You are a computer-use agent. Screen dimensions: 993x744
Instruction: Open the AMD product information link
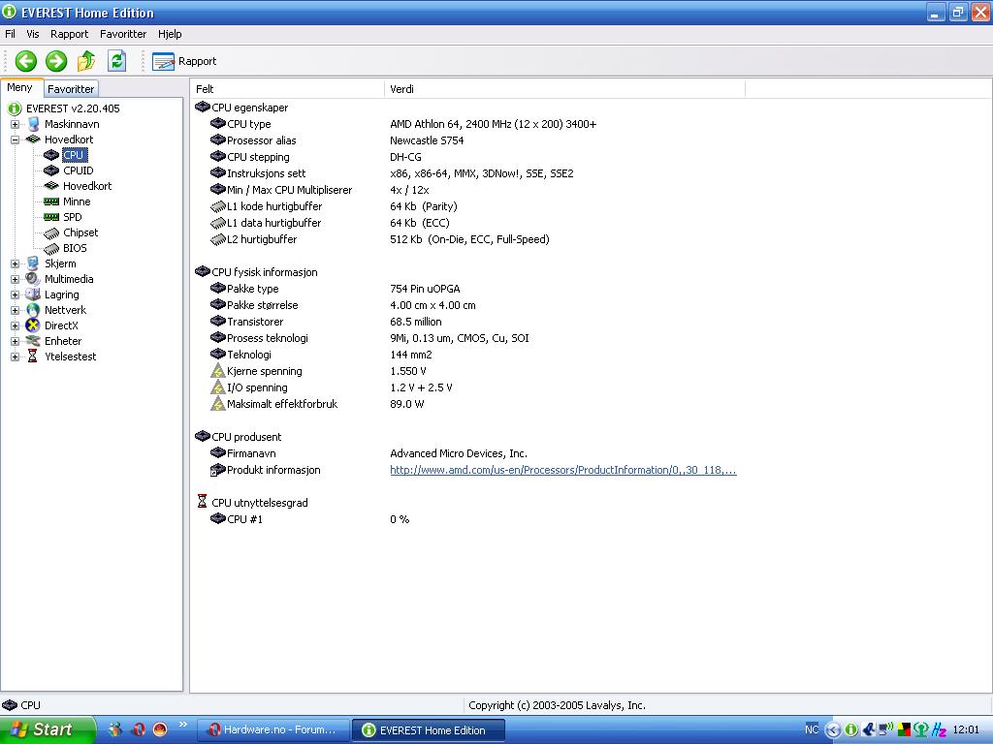[563, 470]
